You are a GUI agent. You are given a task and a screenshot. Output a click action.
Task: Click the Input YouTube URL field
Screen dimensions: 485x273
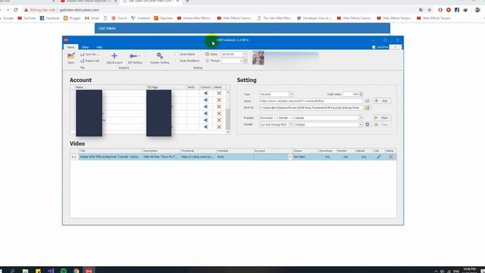coord(311,101)
